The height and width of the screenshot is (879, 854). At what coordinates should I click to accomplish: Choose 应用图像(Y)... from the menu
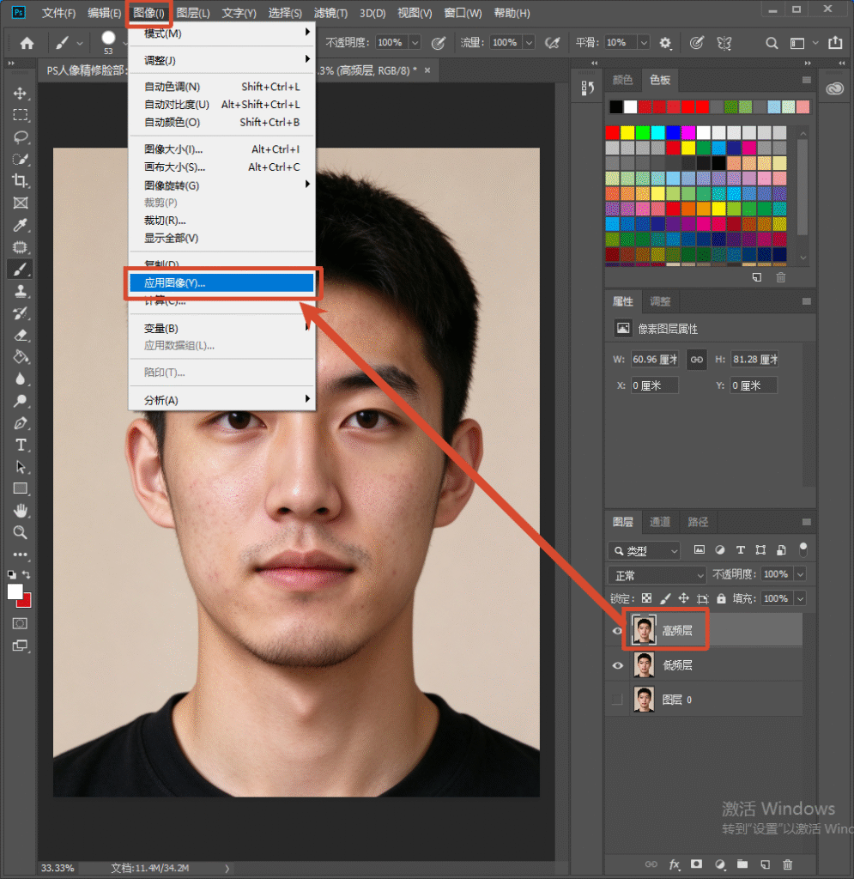point(221,283)
